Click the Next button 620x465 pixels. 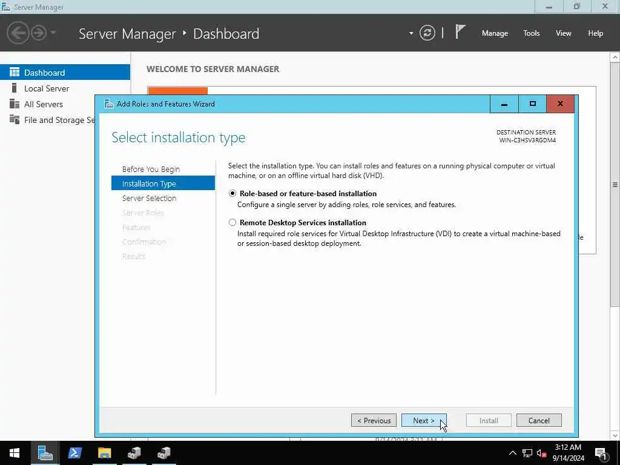pos(423,420)
